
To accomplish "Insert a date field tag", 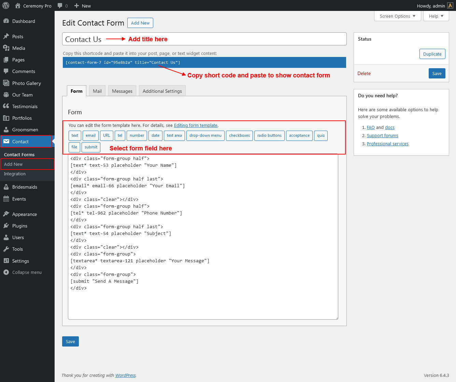I will point(156,135).
